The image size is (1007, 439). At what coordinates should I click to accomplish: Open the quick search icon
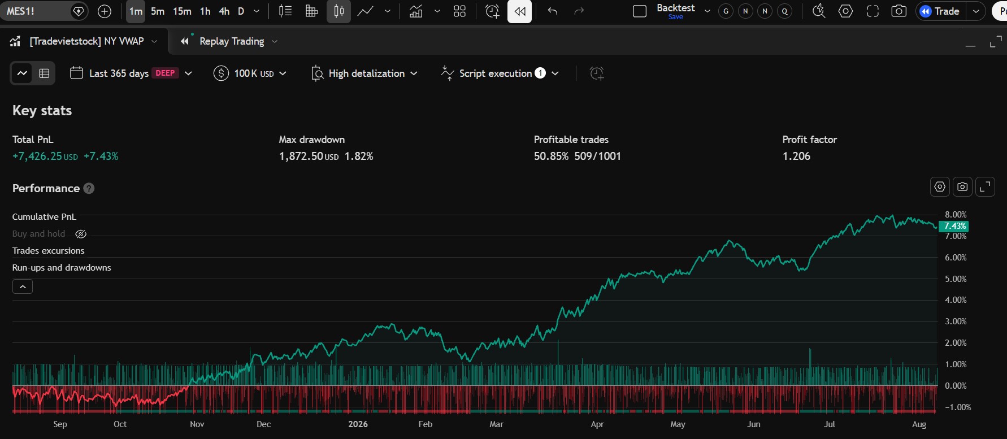[818, 11]
